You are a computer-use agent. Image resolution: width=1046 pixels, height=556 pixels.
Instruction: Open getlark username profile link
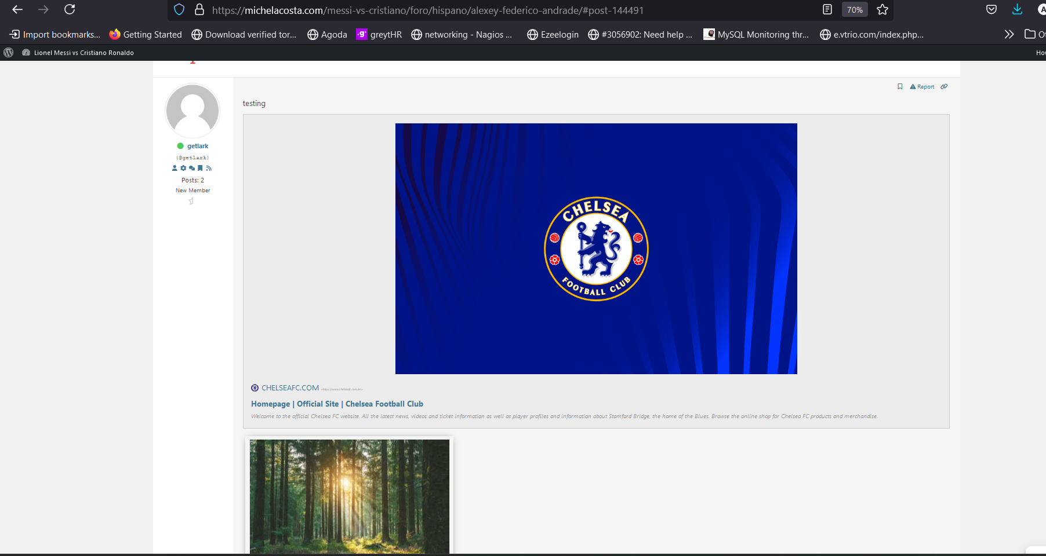[x=198, y=146]
